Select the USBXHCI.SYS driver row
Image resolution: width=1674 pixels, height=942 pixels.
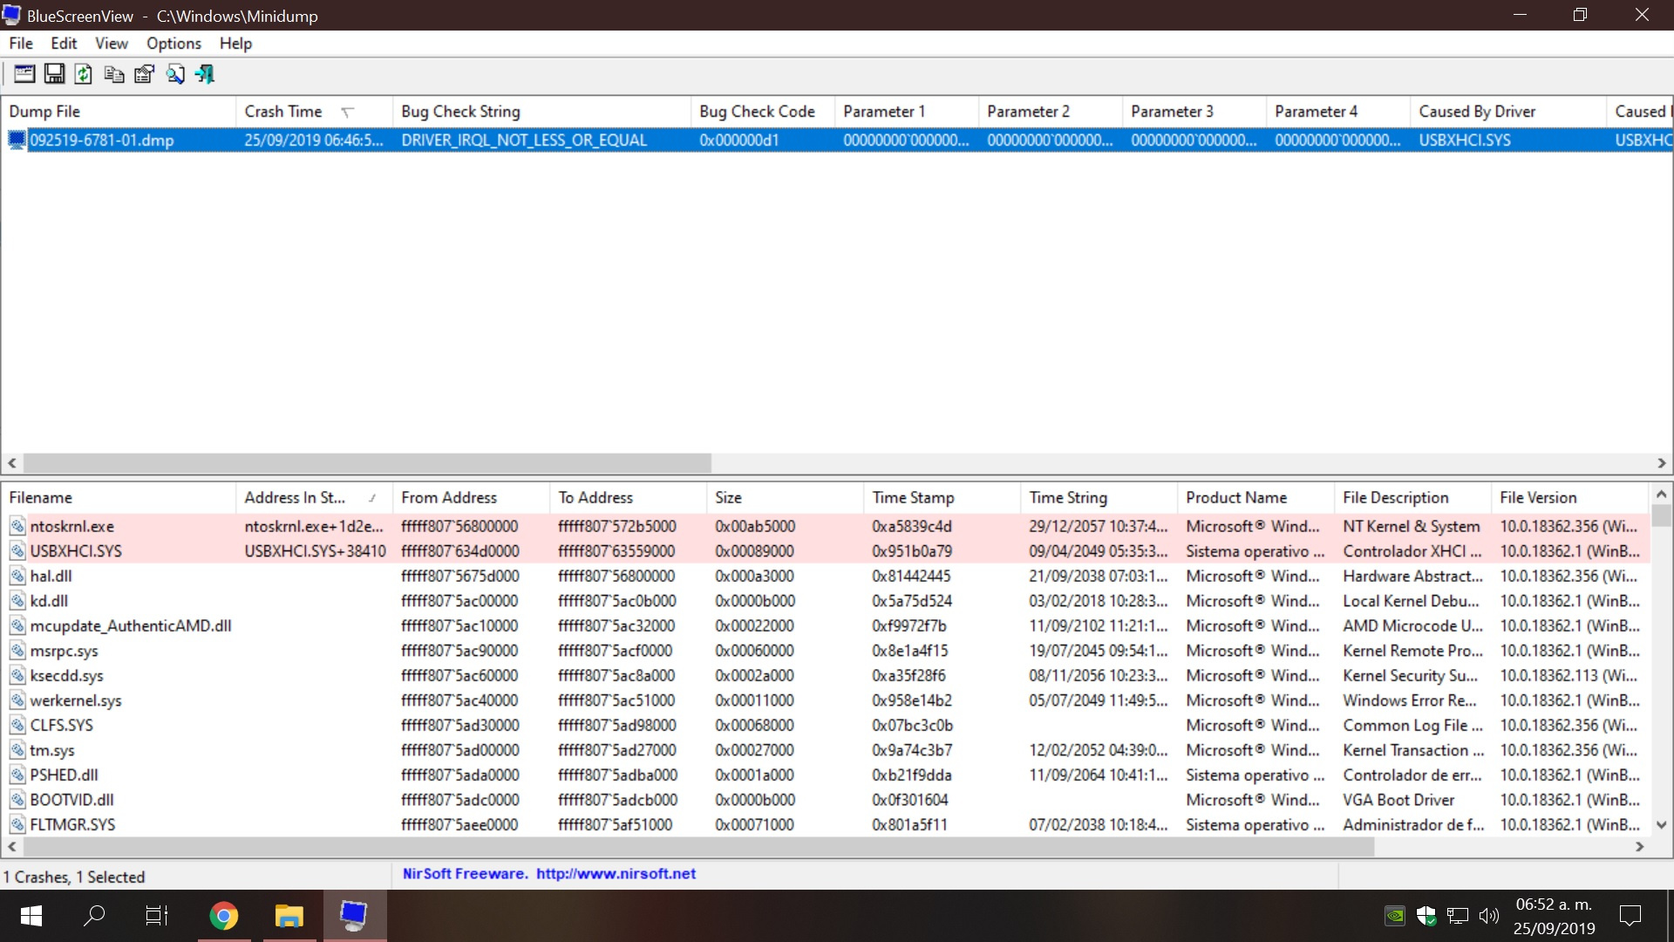[76, 551]
